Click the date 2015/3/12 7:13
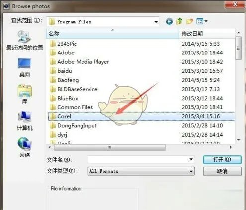 point(201,89)
